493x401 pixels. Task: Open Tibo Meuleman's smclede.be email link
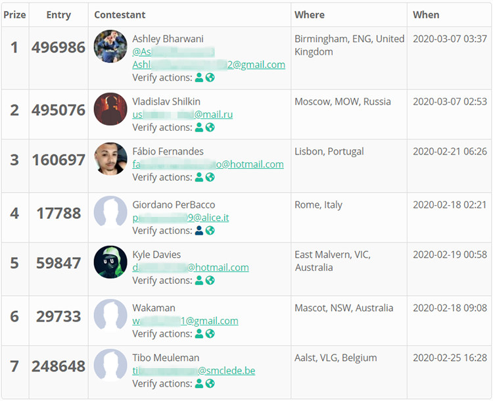click(193, 371)
